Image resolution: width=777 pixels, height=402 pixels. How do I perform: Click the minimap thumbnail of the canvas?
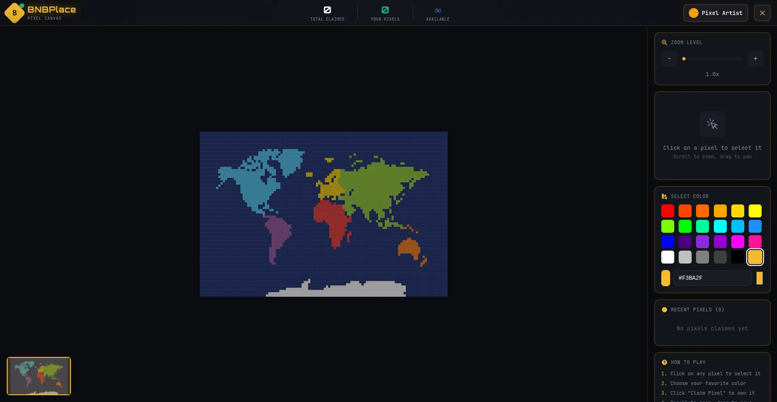coord(39,376)
